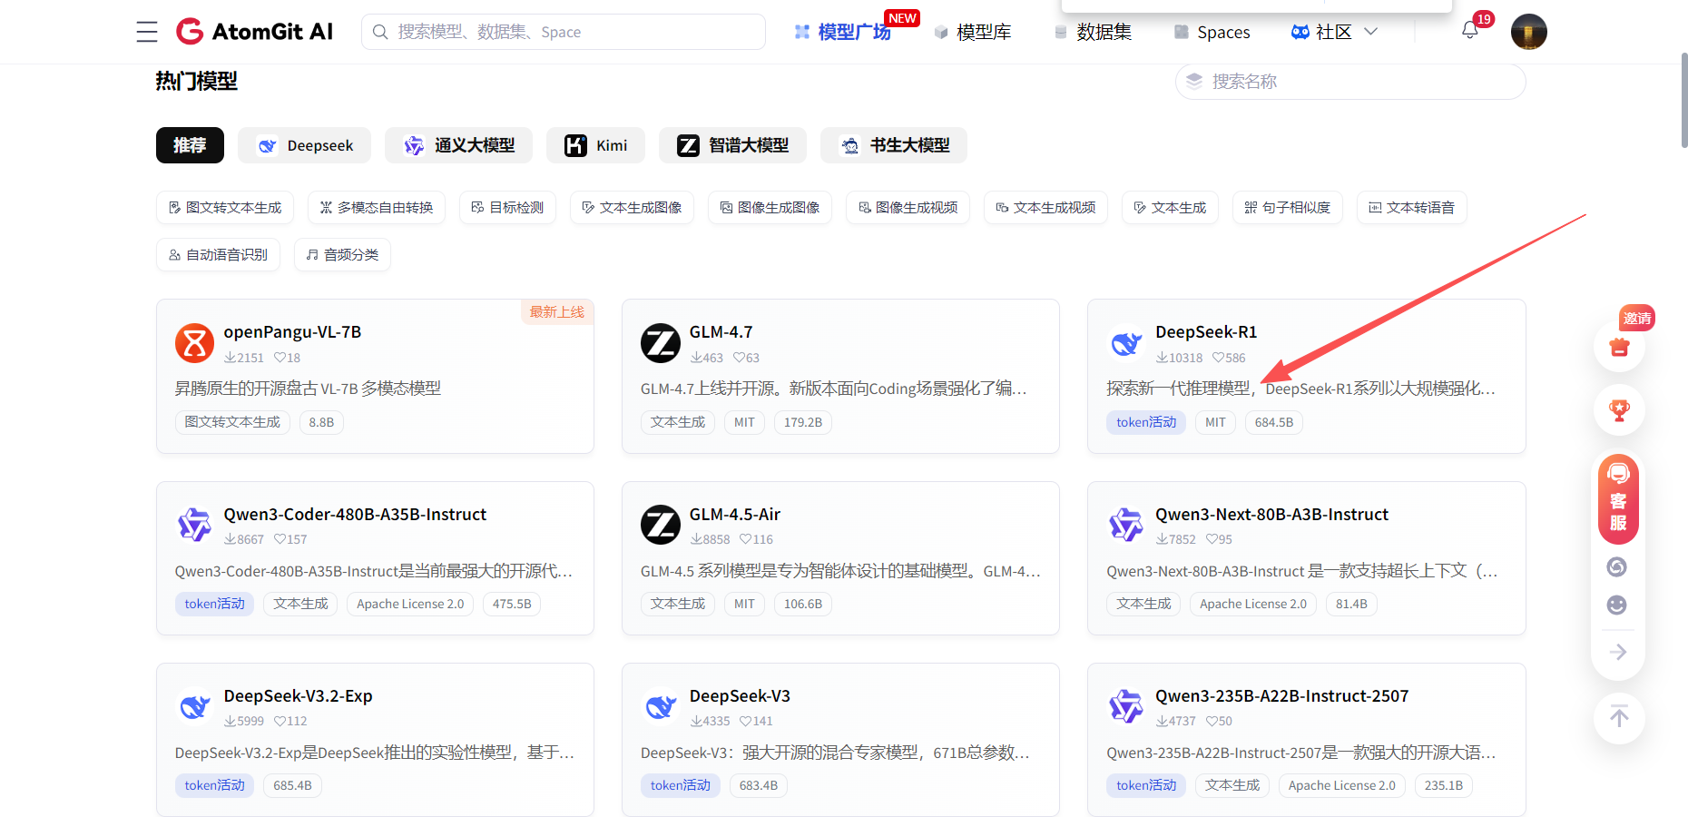Image resolution: width=1688 pixels, height=817 pixels.
Task: Select the Deepseek category tab
Action: coord(305,145)
